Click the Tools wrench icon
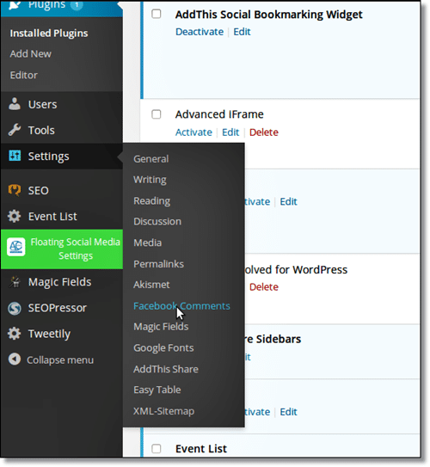 [x=15, y=130]
